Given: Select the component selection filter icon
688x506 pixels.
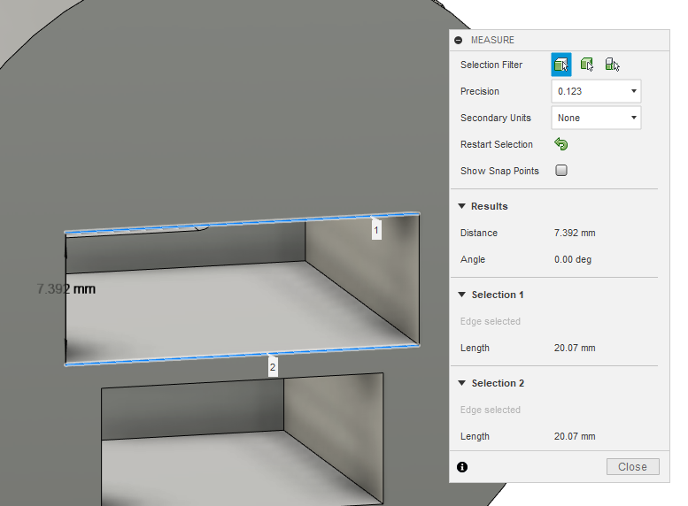Looking at the screenshot, I should 612,65.
